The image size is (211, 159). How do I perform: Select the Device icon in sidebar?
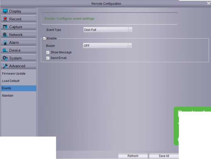tap(5, 50)
